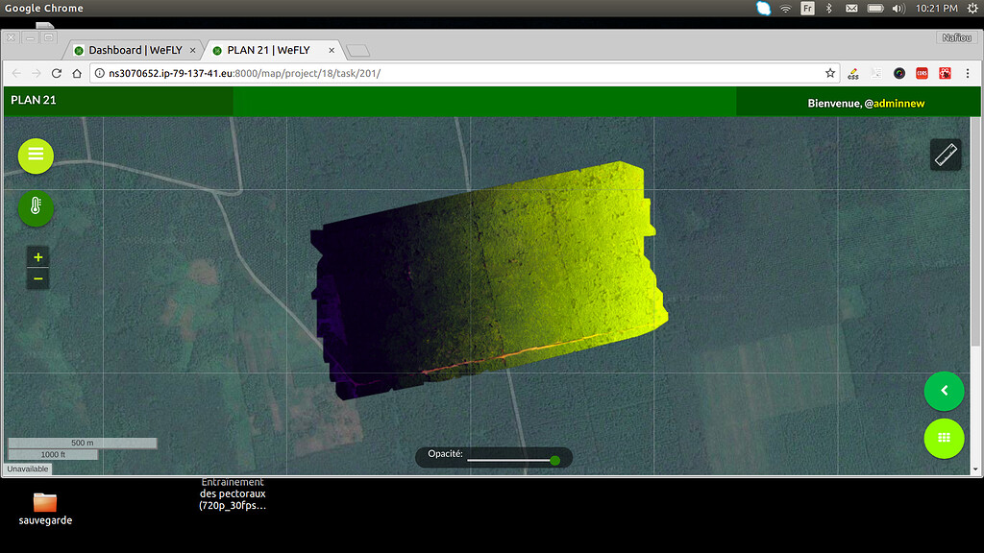Open the sauvegarde folder on desktop

[45, 501]
